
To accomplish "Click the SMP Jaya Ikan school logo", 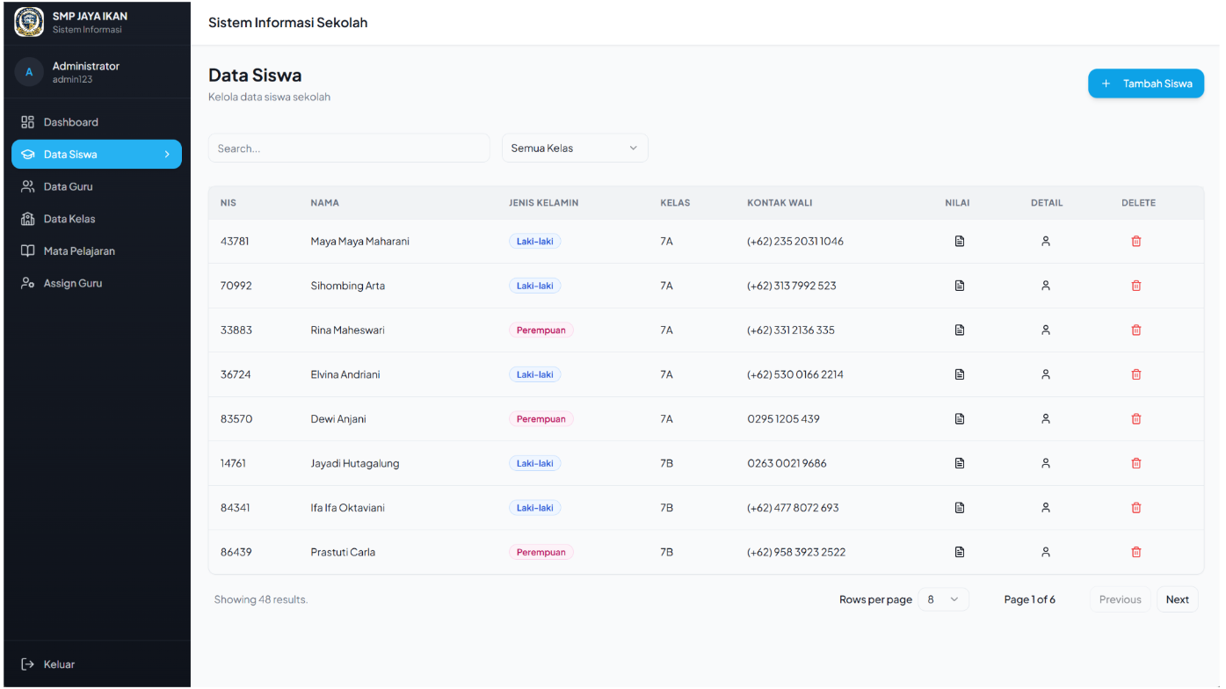I will coord(29,22).
